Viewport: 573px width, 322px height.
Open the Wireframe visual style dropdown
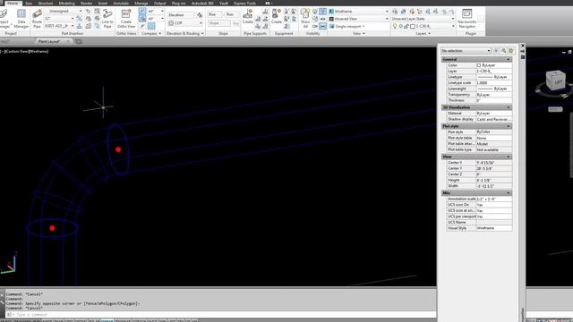pyautogui.click(x=387, y=12)
